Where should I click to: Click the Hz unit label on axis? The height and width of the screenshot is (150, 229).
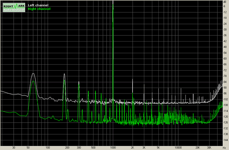tap(224, 148)
